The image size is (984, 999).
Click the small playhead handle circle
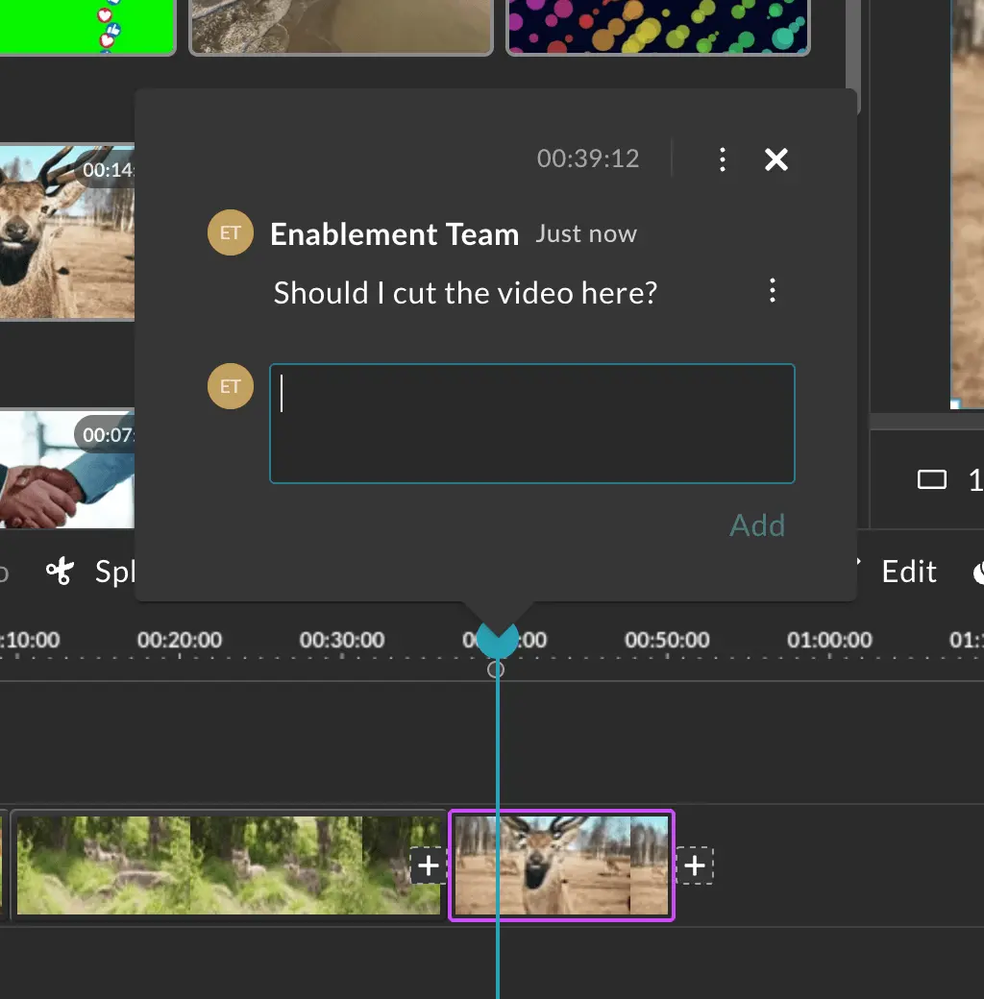496,670
